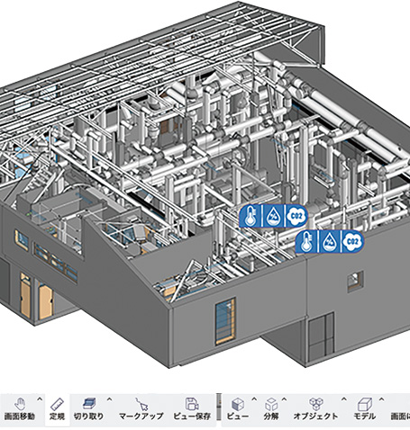This screenshot has height=430, width=410.
Task: Click the upper CO2 sensor marker
Action: (x=296, y=216)
